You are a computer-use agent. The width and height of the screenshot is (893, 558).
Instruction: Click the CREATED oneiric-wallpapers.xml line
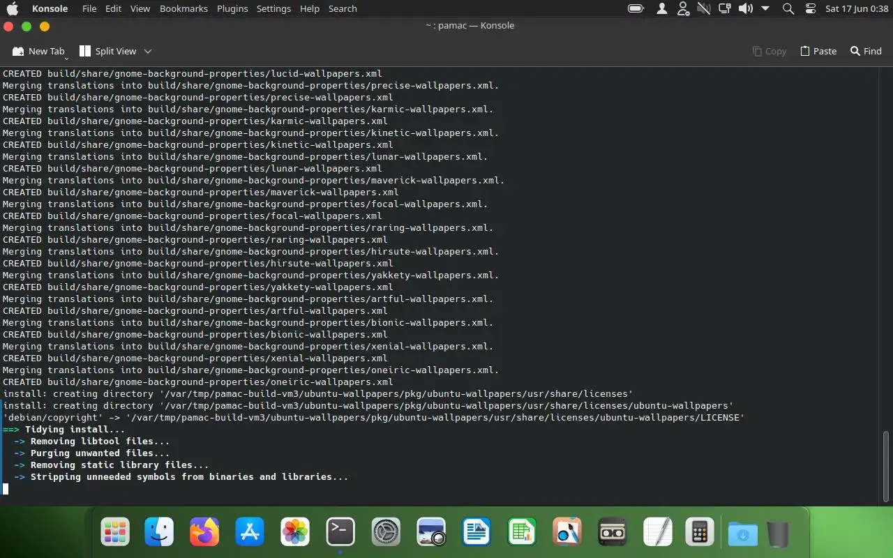tap(198, 382)
